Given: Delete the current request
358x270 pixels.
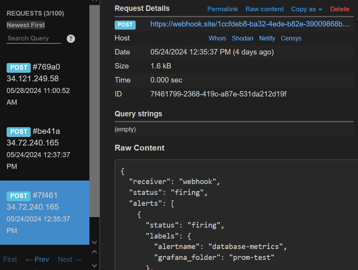Looking at the screenshot, I should click(x=340, y=9).
